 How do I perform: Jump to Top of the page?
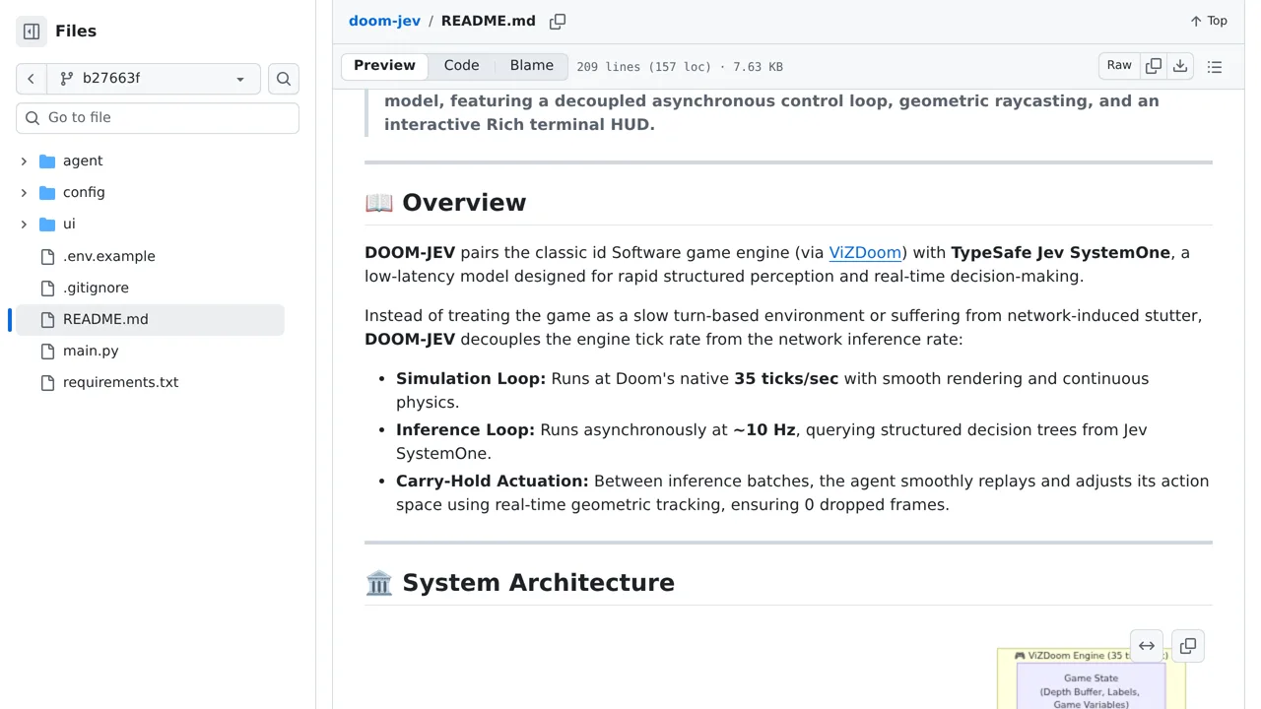tap(1209, 21)
